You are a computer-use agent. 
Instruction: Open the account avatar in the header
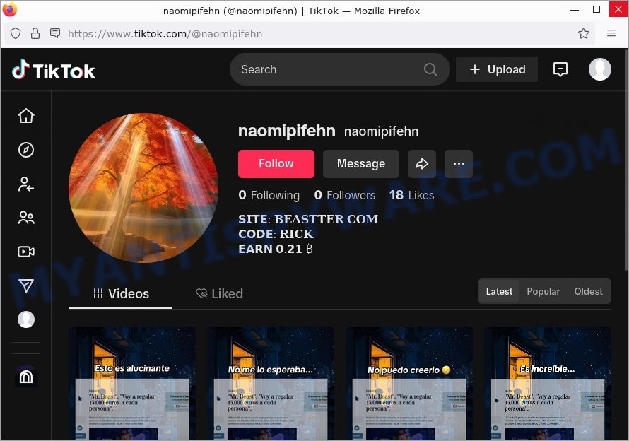pos(600,69)
